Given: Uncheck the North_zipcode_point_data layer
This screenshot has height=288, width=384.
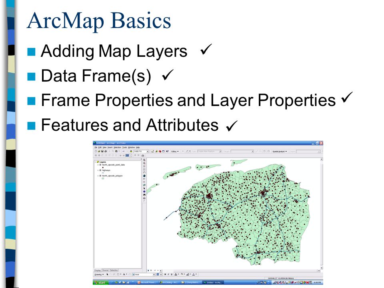Looking at the screenshot, I should 100,165.
